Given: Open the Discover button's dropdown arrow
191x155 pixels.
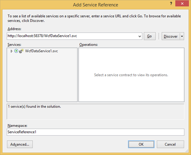Looking at the screenshot, I should (x=182, y=36).
